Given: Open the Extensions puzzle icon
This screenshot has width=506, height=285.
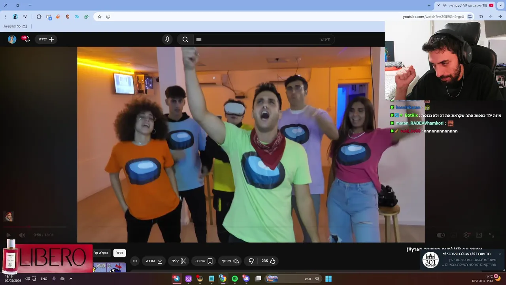Looking at the screenshot, I should 39,17.
